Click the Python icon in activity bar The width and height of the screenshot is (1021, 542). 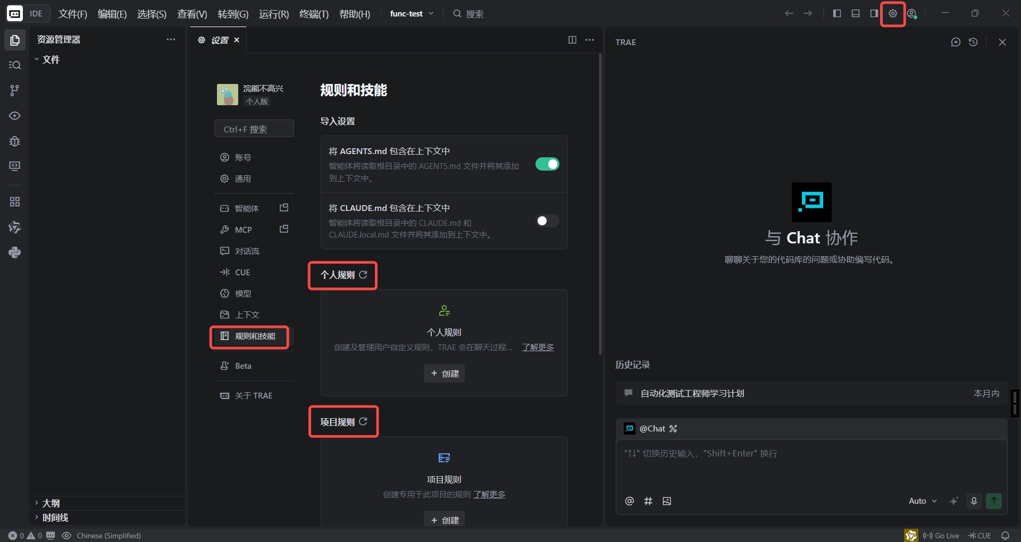(x=14, y=252)
